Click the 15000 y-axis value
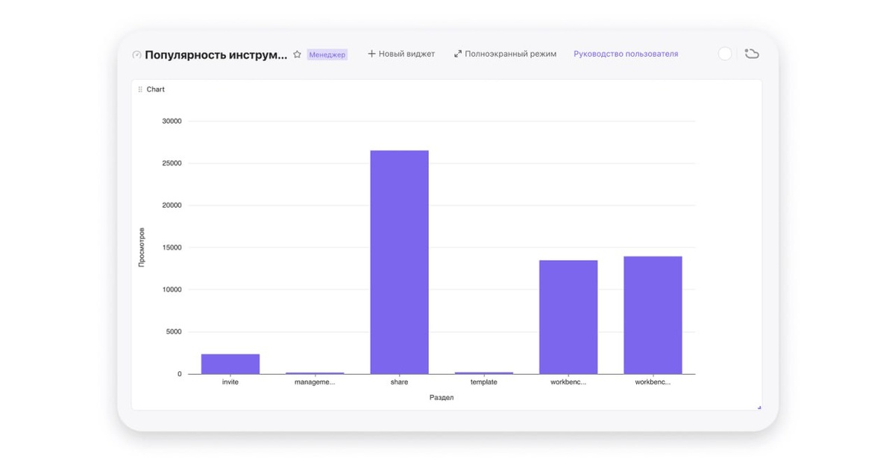 [x=172, y=247]
